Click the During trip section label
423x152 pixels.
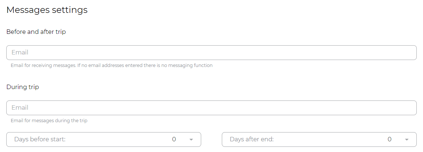tap(23, 87)
